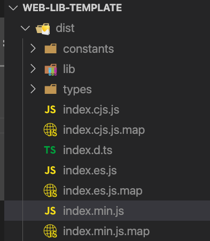Select the types folder name
The height and width of the screenshot is (241, 210).
pyautogui.click(x=77, y=90)
